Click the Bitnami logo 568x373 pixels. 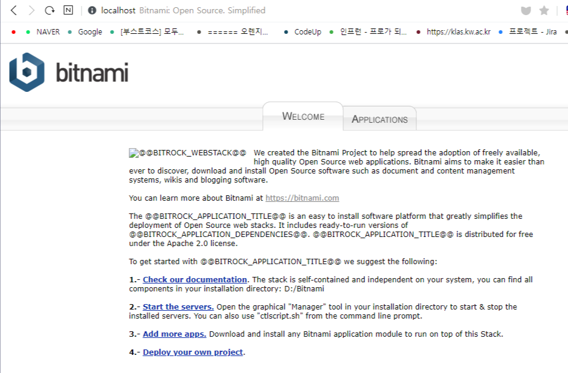[69, 72]
